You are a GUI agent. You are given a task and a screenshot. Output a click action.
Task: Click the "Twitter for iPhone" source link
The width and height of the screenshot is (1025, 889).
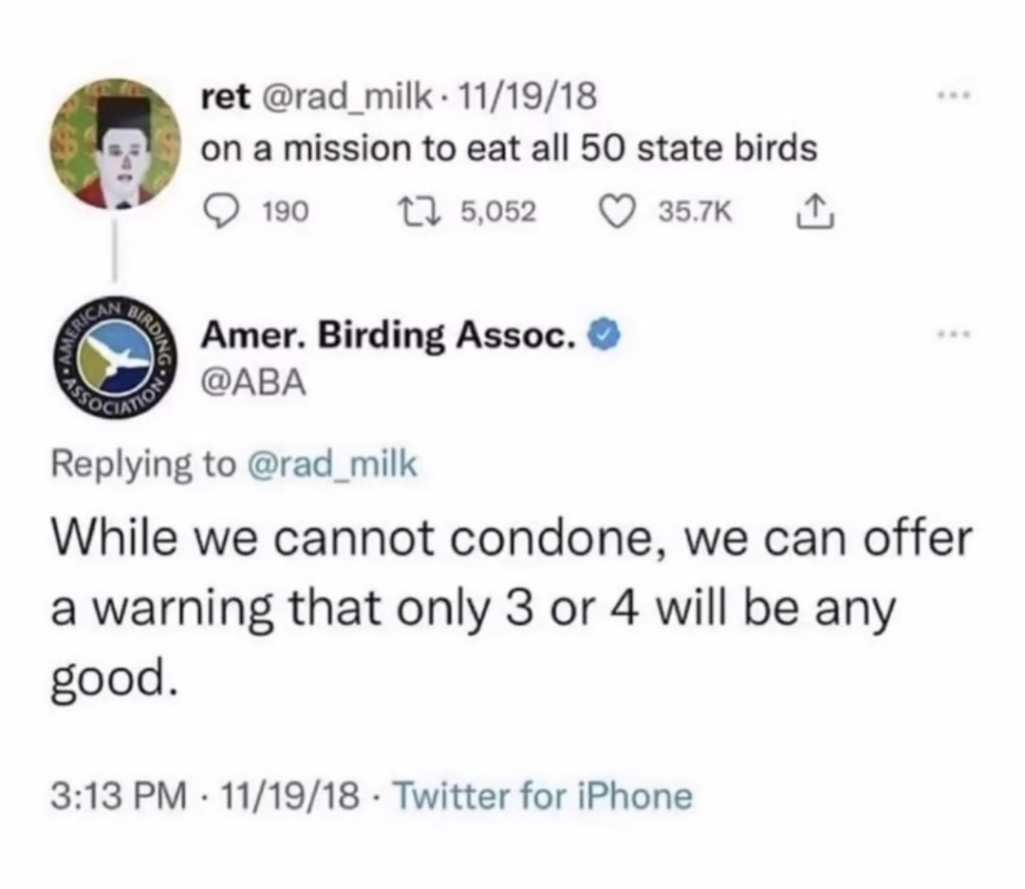(542, 795)
